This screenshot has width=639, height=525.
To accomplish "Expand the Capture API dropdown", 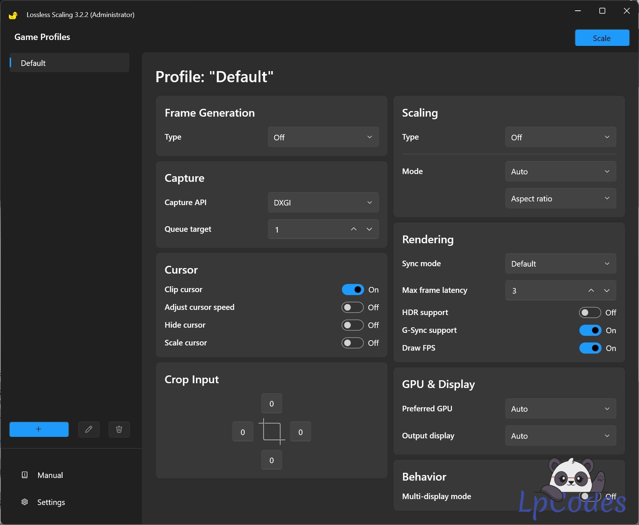I will [x=323, y=203].
